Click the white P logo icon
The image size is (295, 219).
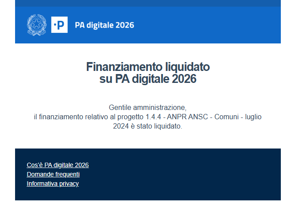(x=59, y=25)
